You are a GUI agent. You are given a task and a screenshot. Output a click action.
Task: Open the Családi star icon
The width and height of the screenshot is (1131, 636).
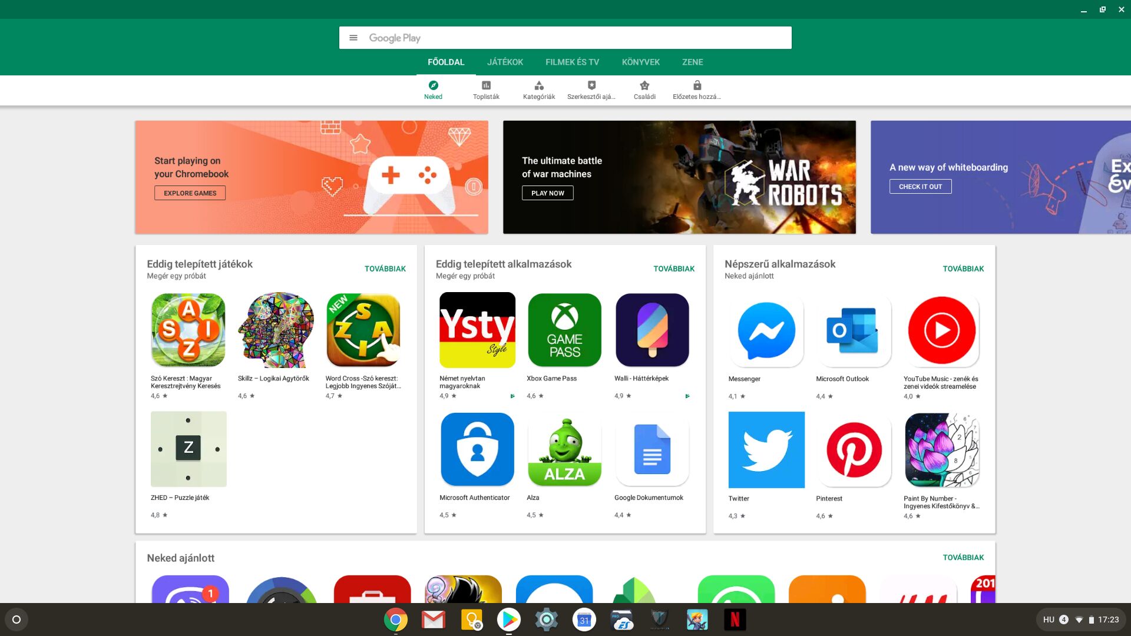click(644, 85)
